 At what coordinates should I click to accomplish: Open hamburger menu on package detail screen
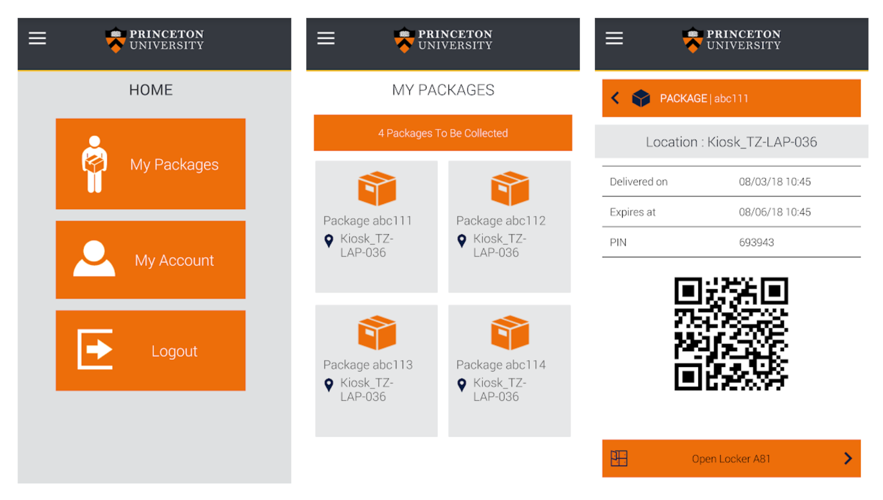click(x=614, y=38)
